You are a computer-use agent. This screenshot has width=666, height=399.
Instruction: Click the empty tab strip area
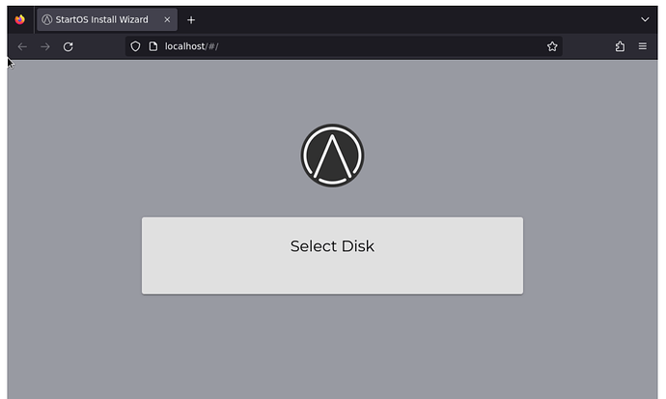pyautogui.click(x=415, y=19)
